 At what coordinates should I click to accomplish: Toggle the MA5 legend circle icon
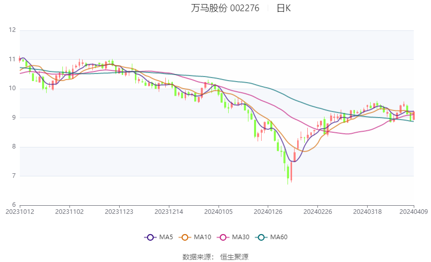(150, 237)
